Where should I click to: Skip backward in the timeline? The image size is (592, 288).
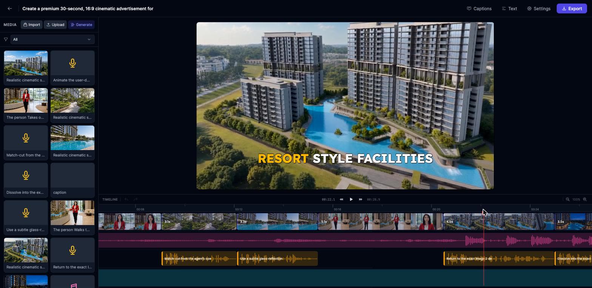[x=341, y=199]
